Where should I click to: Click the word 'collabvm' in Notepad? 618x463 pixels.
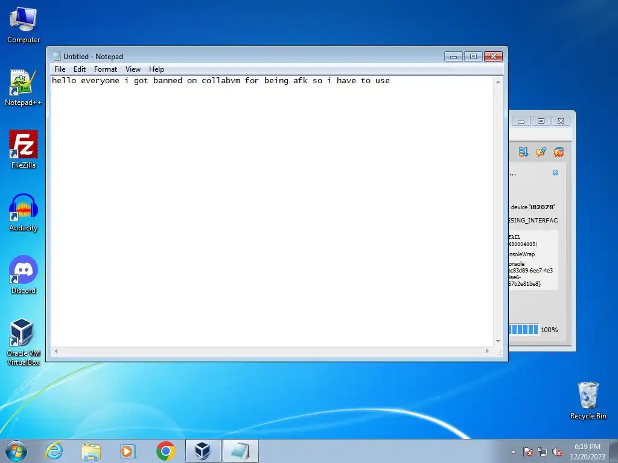pyautogui.click(x=221, y=81)
